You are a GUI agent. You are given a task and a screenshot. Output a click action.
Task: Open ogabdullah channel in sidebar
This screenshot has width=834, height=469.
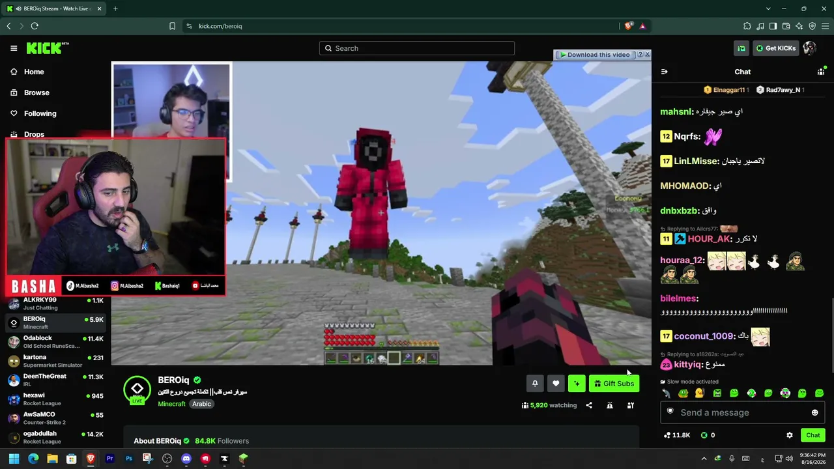55,436
